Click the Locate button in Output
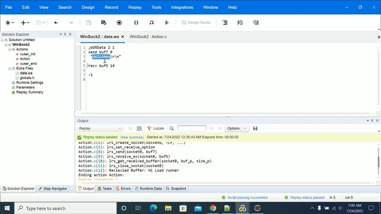Viewport: 381px width, 214px height. tap(156, 128)
